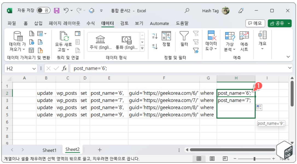The image size is (297, 164).
Task: Click the From Web icon
Action: click(32, 42)
